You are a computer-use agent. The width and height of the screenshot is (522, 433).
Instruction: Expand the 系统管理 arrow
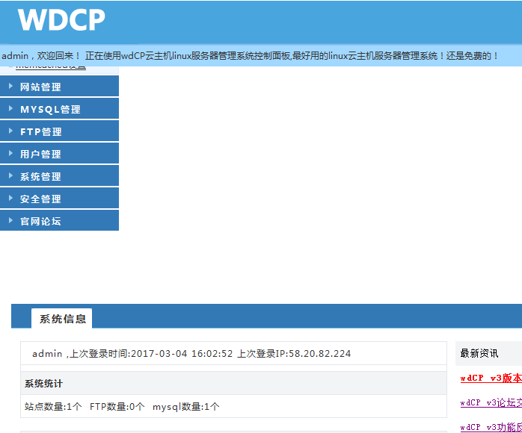tap(10, 175)
